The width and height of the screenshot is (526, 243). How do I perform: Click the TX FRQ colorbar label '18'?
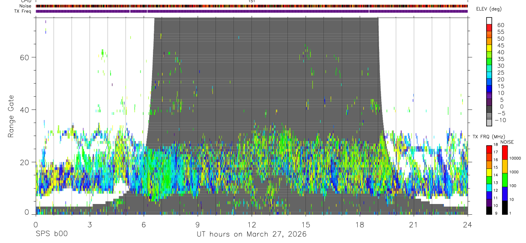[x=495, y=144]
